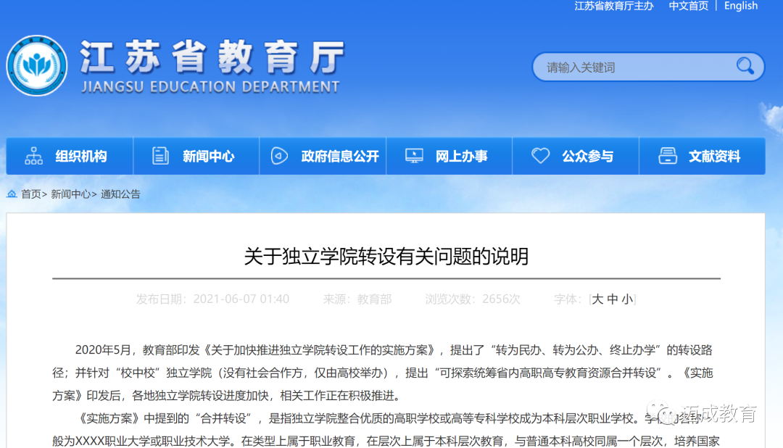This screenshot has height=448, width=783.
Task: Click the document icon beside 新闻中心
Action: (x=161, y=155)
